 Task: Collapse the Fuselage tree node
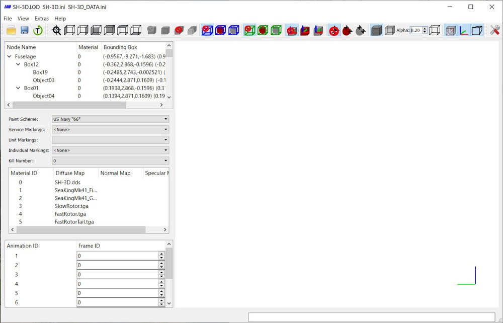click(x=9, y=56)
